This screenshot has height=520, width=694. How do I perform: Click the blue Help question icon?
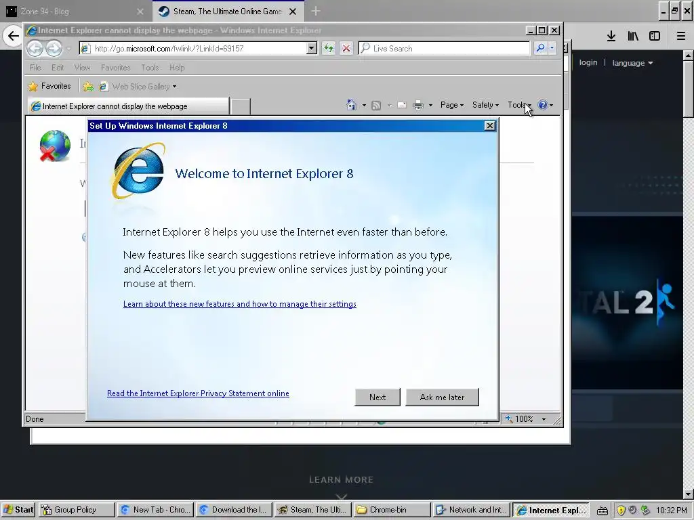(x=543, y=105)
